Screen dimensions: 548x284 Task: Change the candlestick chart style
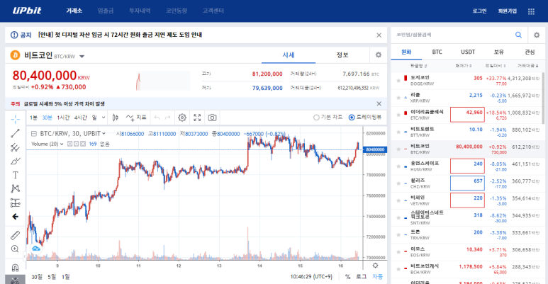116,118
